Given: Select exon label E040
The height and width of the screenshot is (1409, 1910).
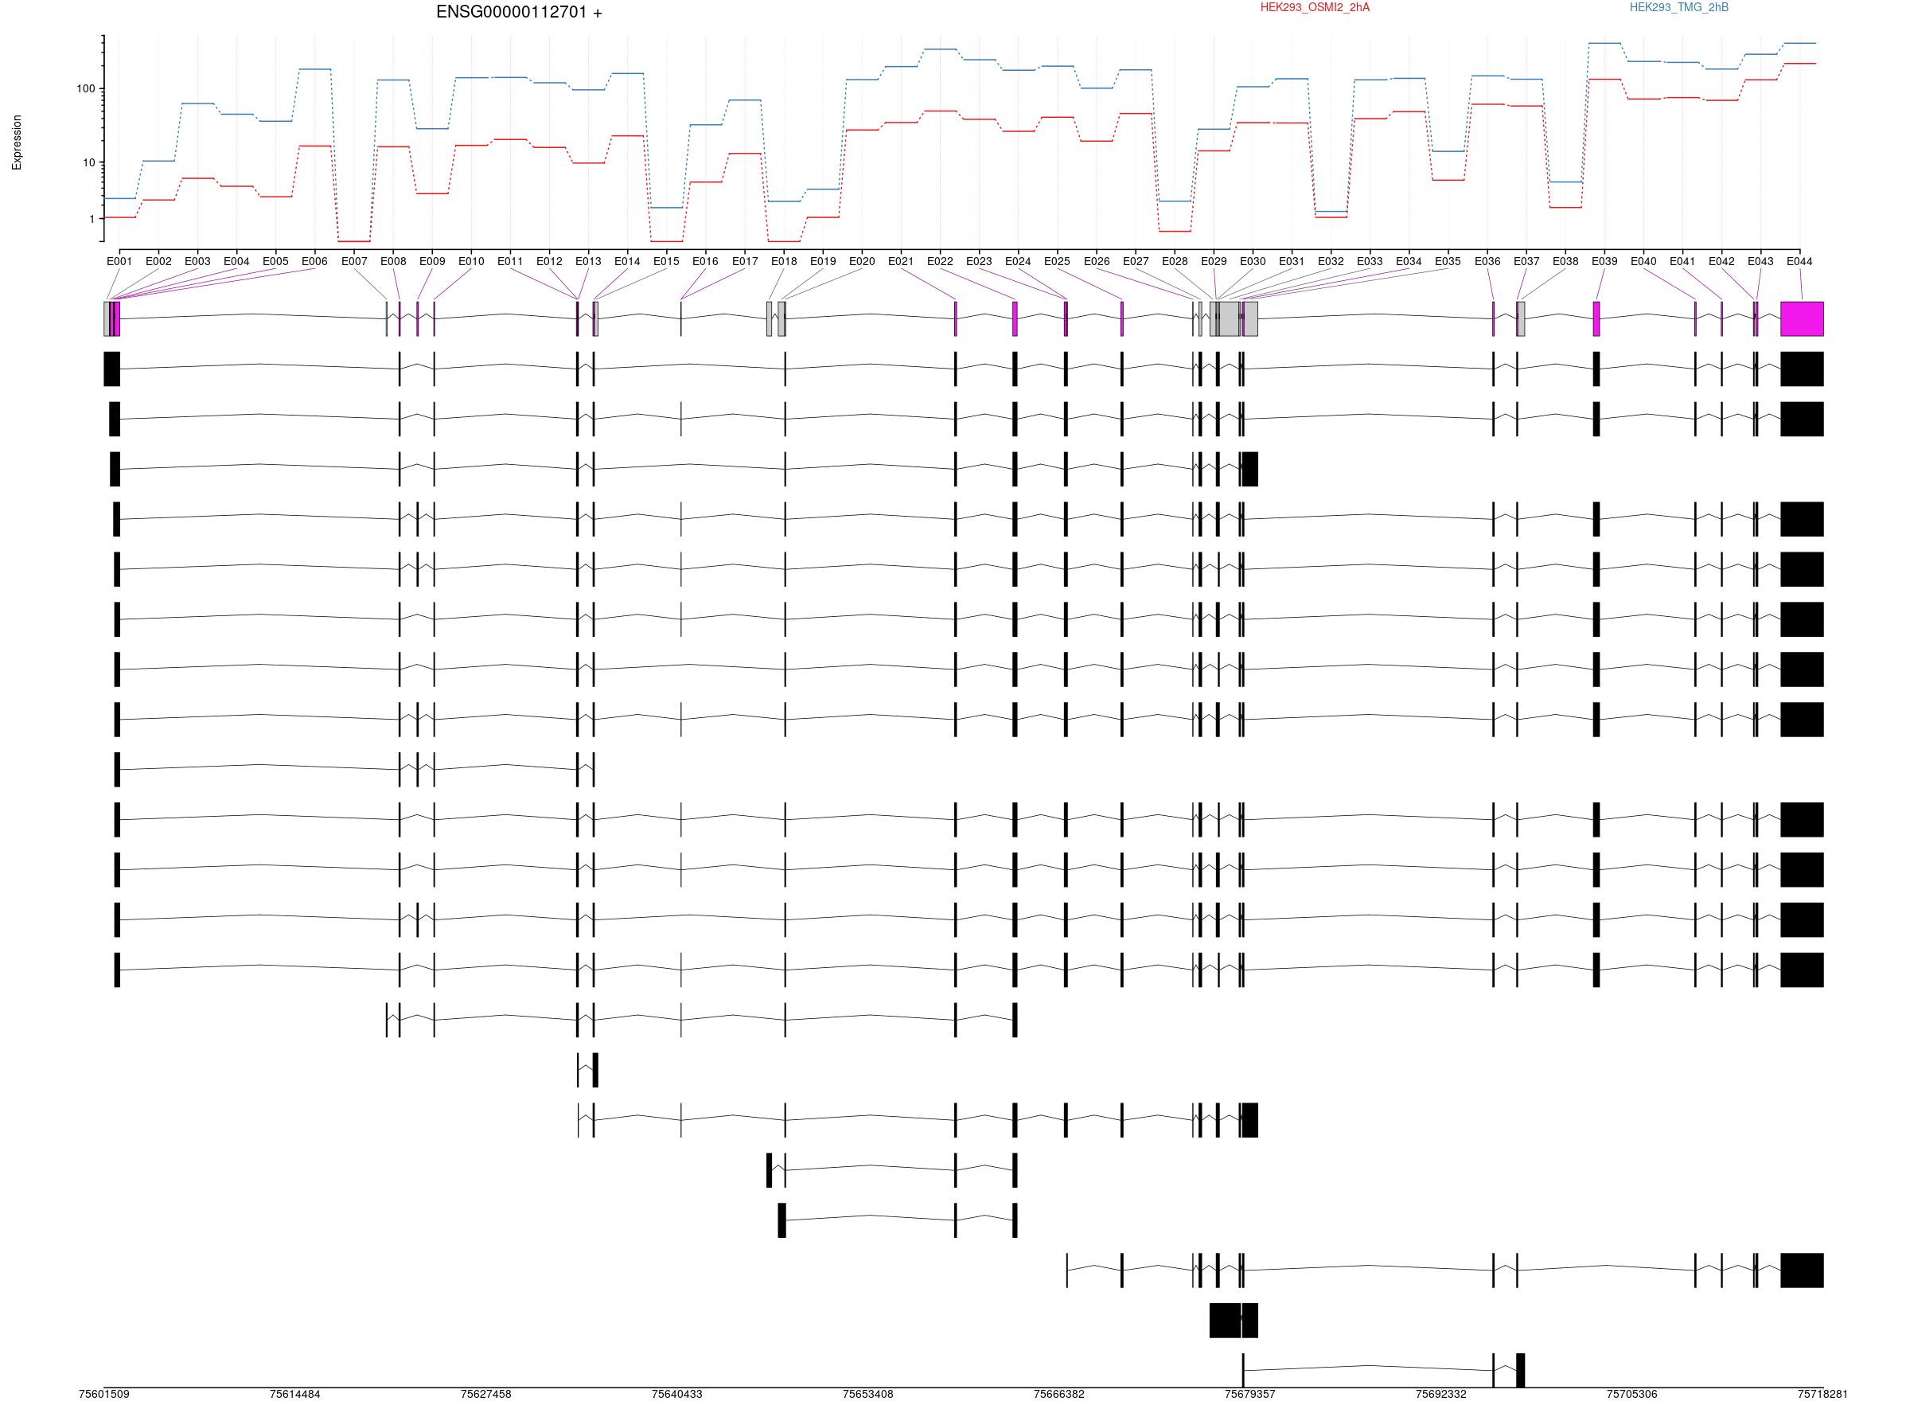Looking at the screenshot, I should click(1644, 262).
